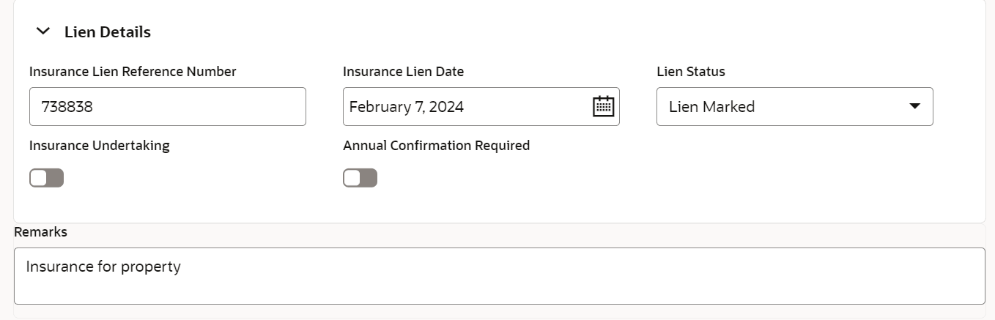Click the Insurance Undertaking label
Image resolution: width=995 pixels, height=320 pixels.
tap(99, 146)
